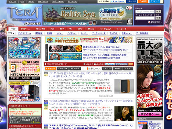The height and width of the screenshot is (129, 172).
Task: Open the Baltic Sea banner advertisement
Action: point(88,15)
